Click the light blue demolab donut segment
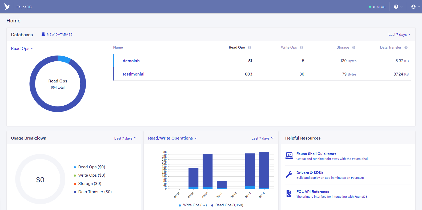The image size is (422, 210). tap(64, 59)
